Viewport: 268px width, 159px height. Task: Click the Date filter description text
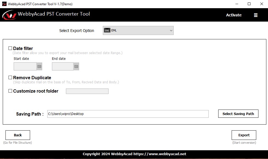point(68,53)
